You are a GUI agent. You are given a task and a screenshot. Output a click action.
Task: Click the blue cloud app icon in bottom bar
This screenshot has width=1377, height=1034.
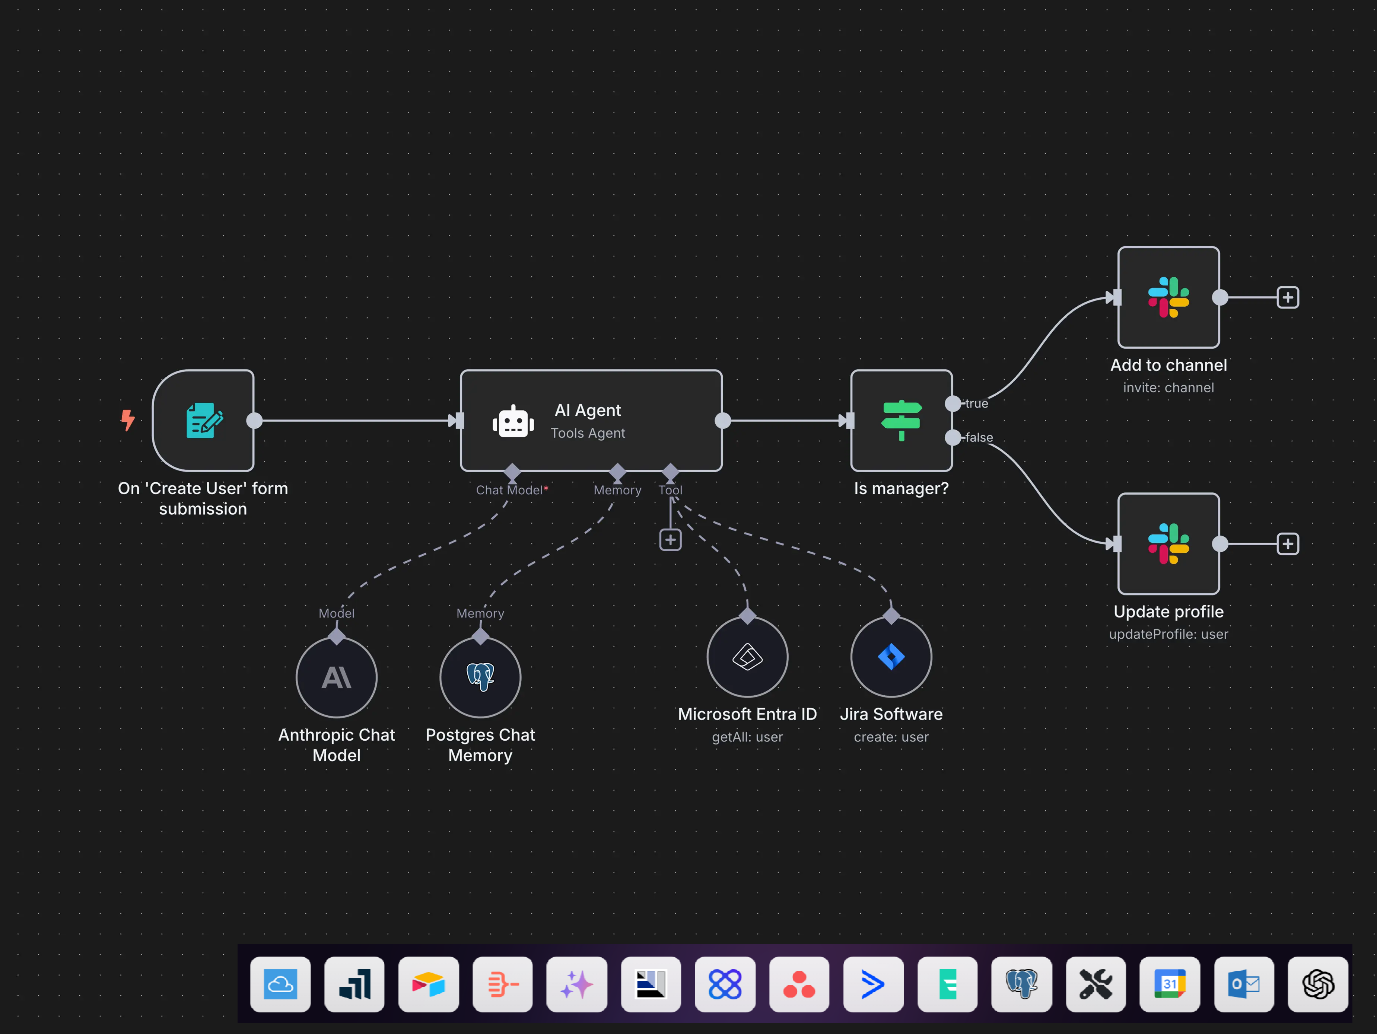coord(280,984)
